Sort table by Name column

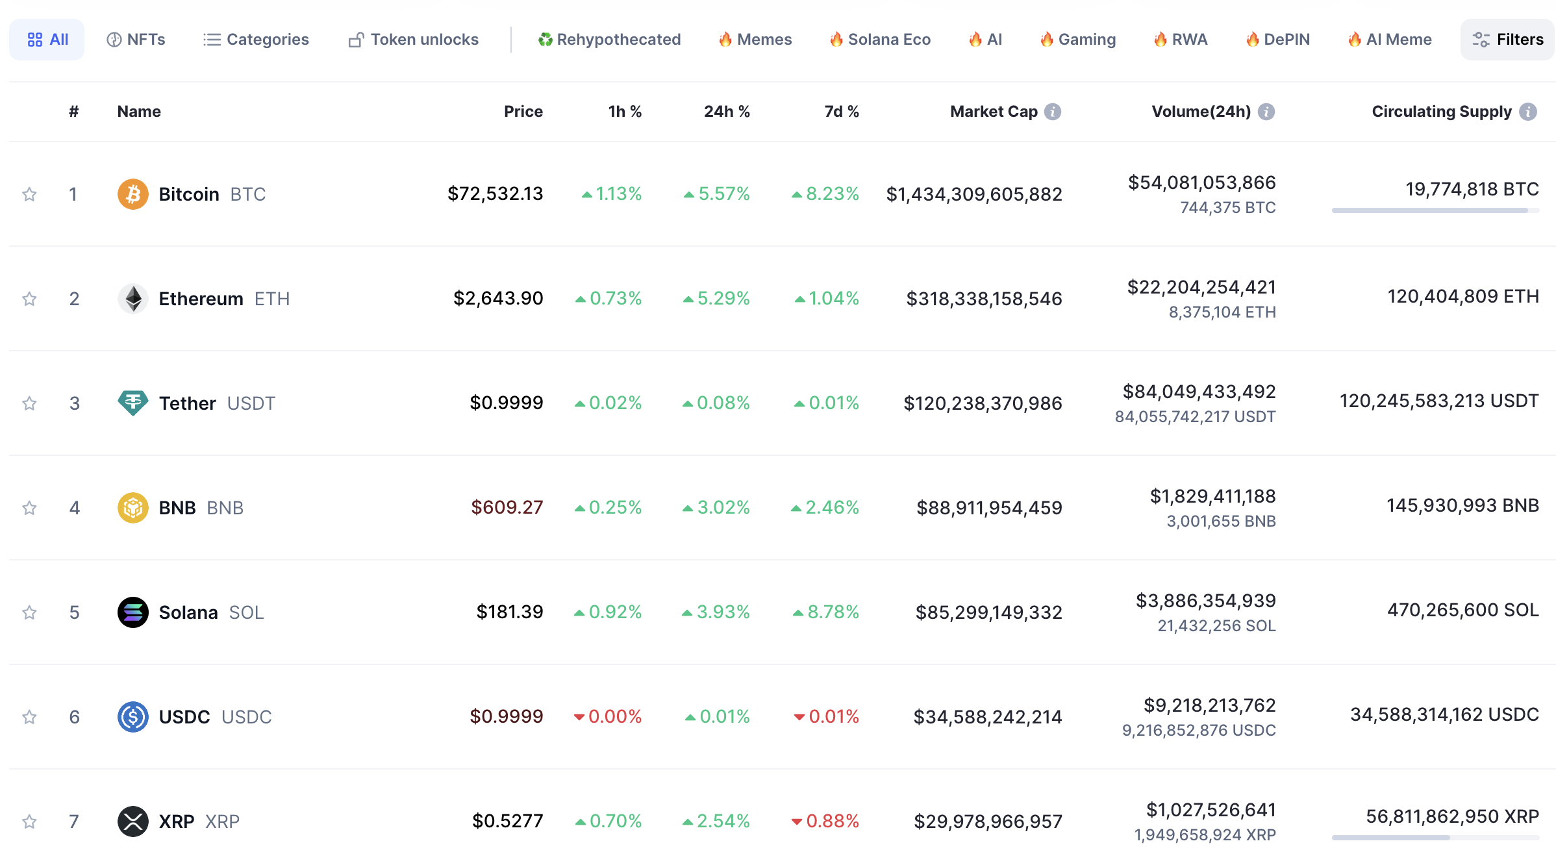point(139,112)
